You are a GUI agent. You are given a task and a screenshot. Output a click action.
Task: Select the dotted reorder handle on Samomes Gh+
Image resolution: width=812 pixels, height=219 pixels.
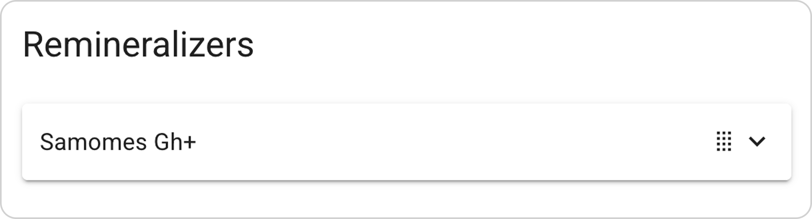pyautogui.click(x=724, y=142)
